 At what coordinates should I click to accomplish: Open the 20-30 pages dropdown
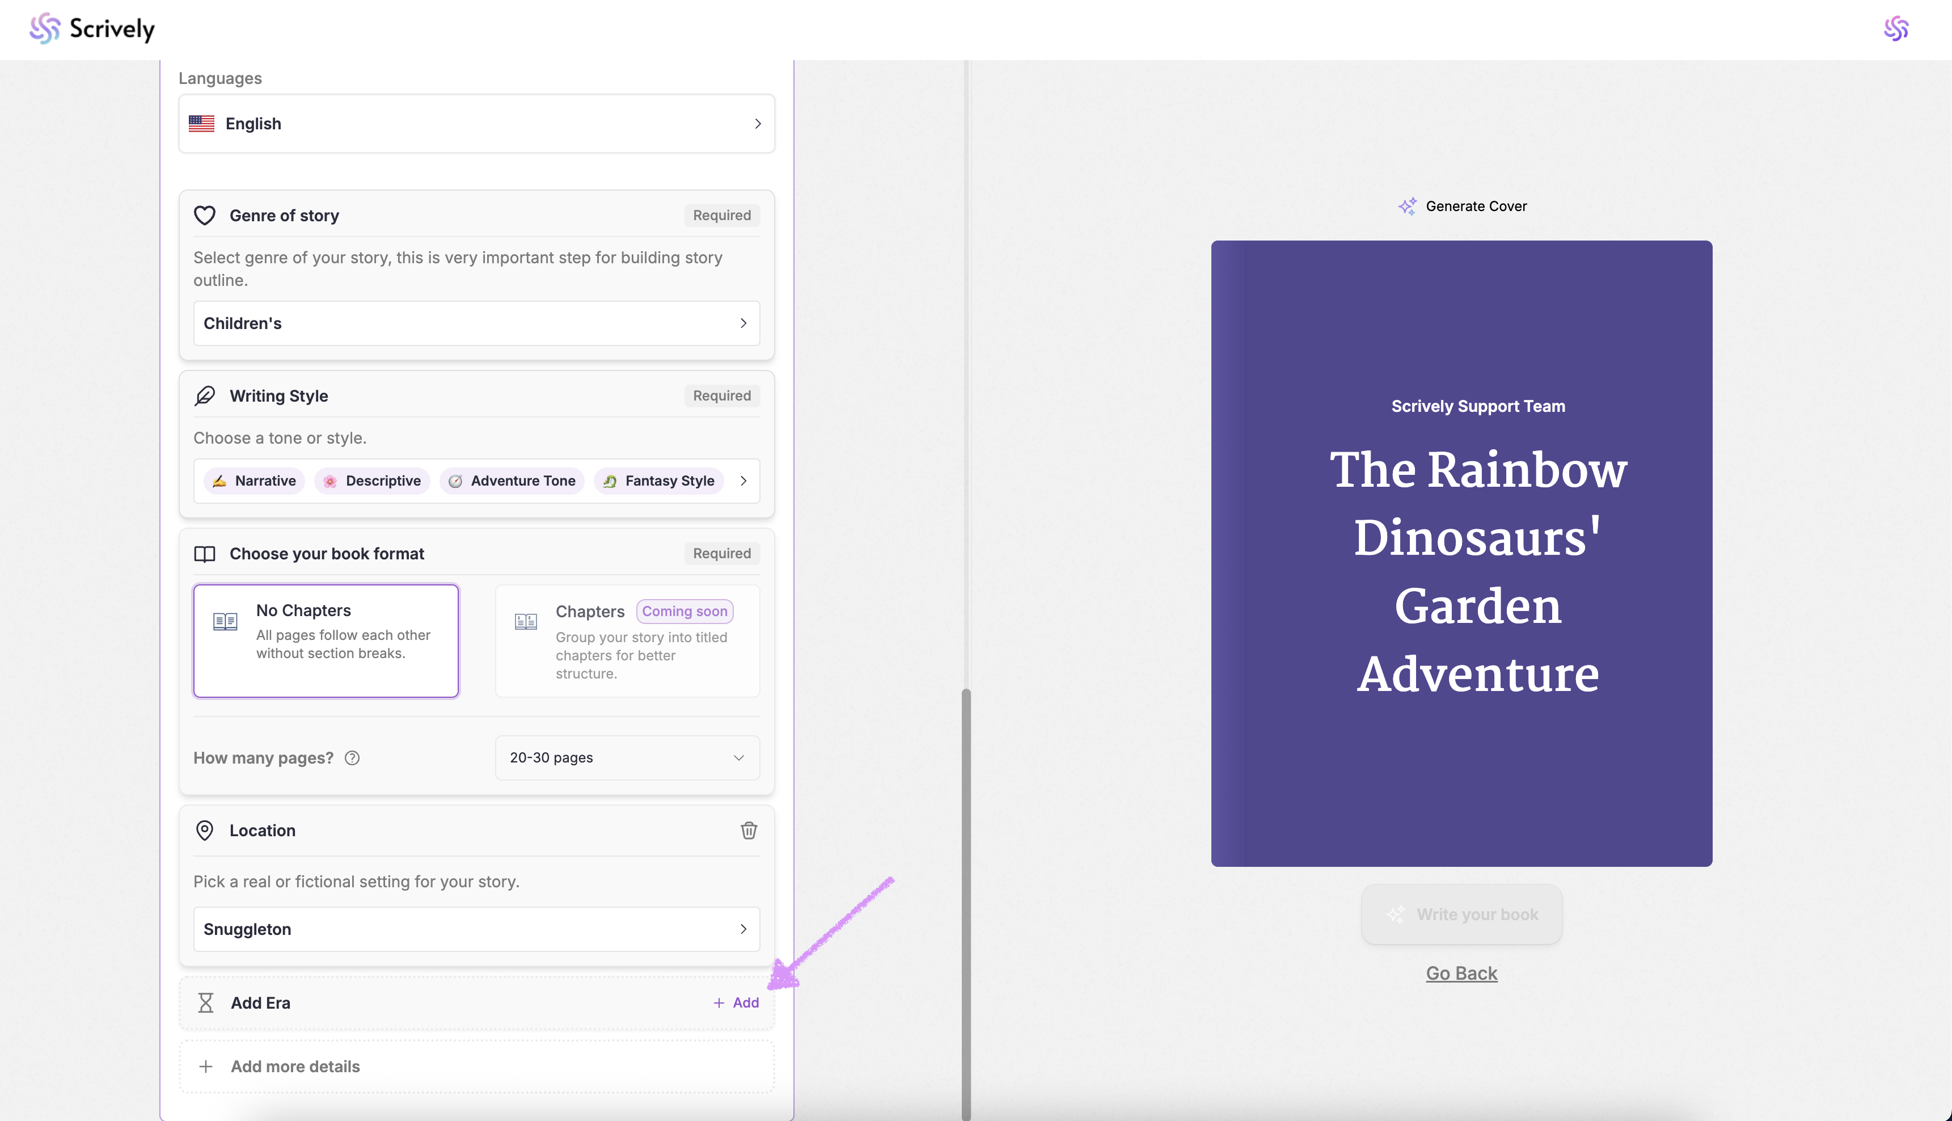(627, 757)
